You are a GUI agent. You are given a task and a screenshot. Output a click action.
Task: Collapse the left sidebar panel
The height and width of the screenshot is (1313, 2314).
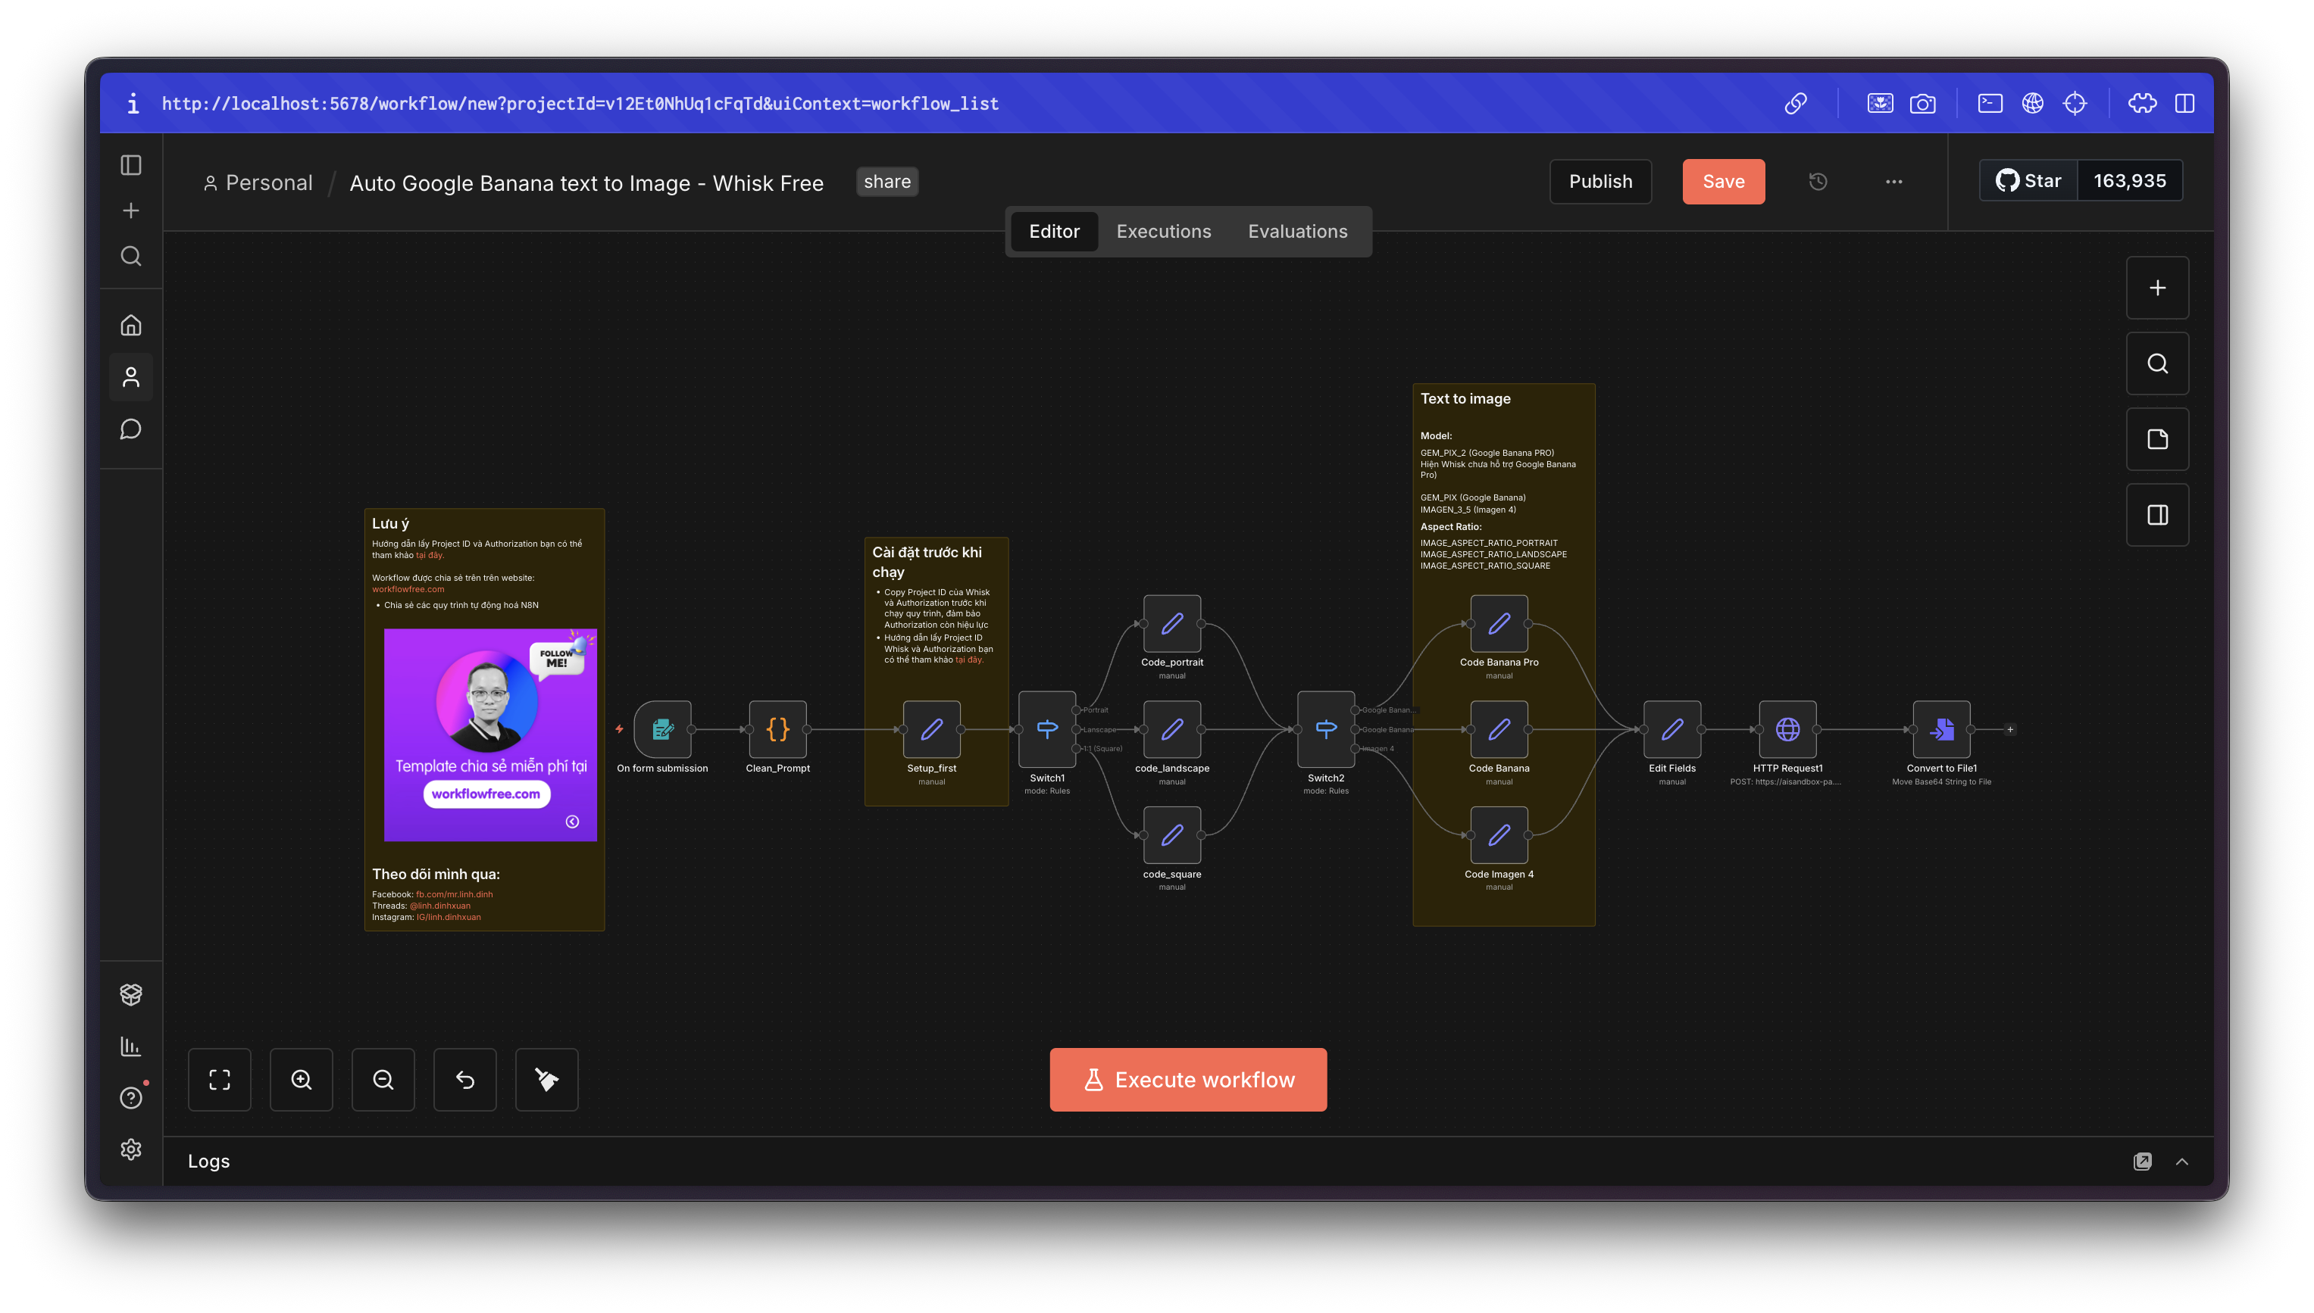pos(131,165)
